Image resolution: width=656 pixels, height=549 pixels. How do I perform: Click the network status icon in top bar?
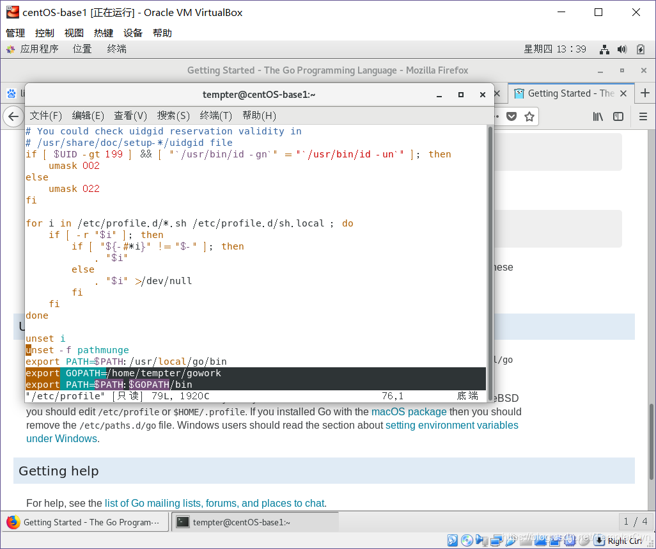604,49
